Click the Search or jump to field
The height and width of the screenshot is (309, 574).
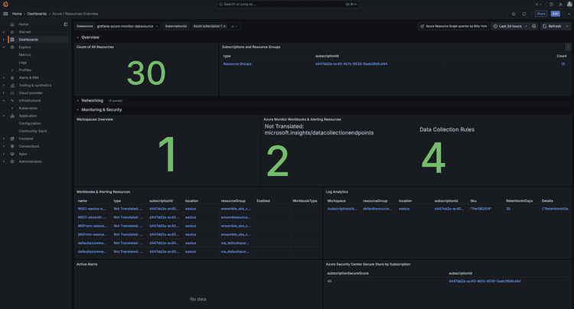pyautogui.click(x=287, y=4)
